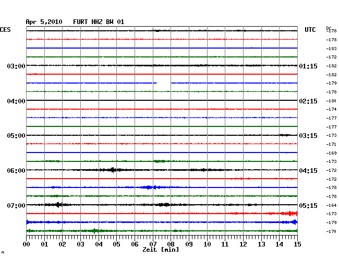This screenshot has height=258, width=339.
Task: Select the 02:15 UTC time label
Action: click(308, 101)
